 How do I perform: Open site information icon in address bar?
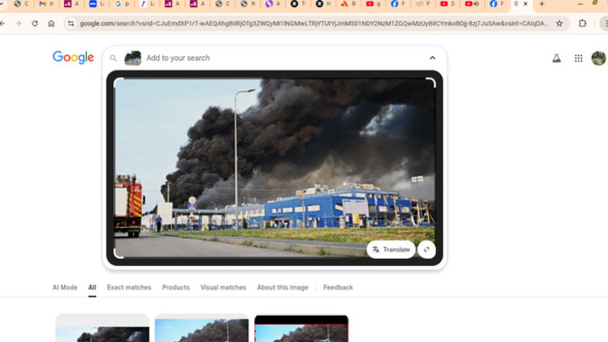tap(71, 24)
